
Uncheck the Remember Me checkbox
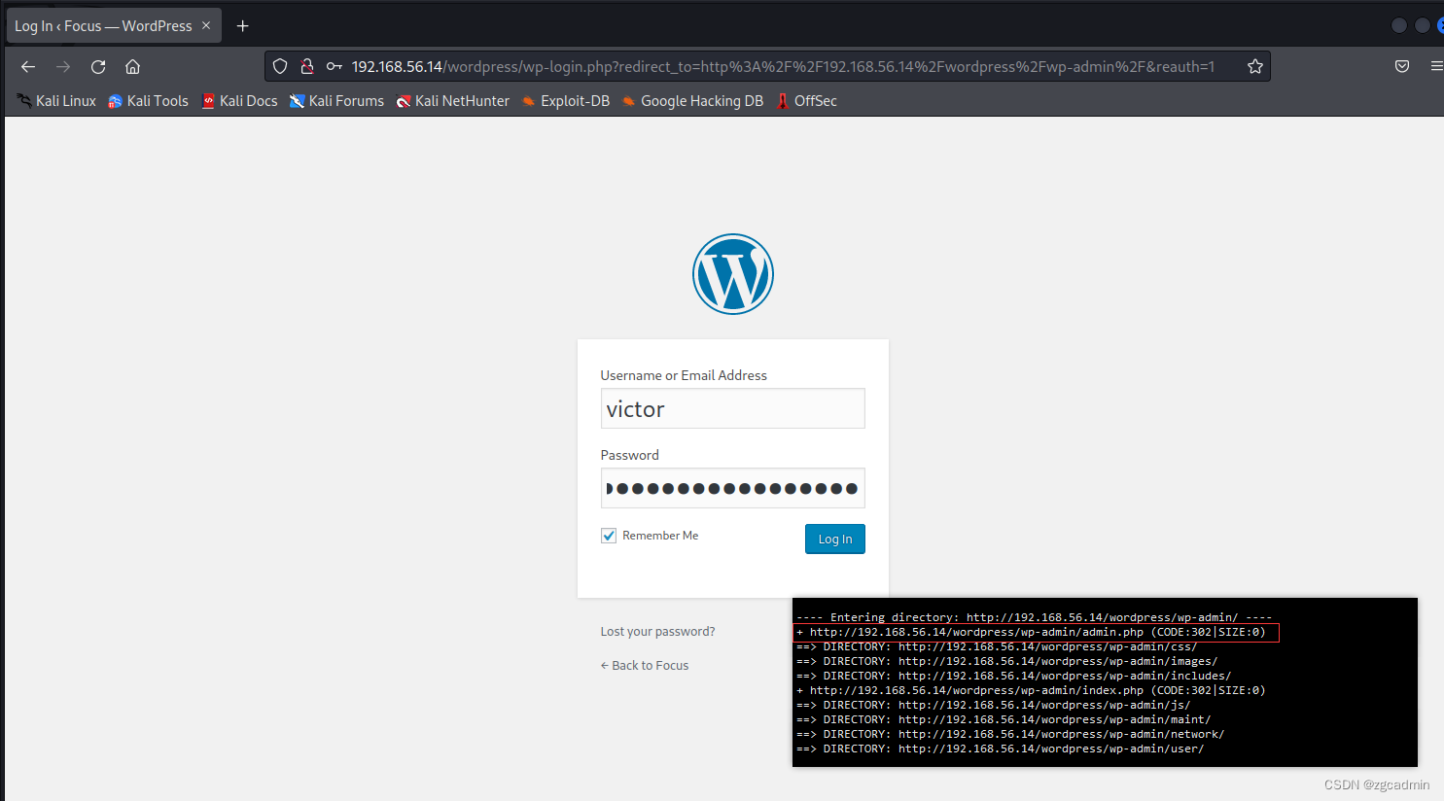coord(609,536)
